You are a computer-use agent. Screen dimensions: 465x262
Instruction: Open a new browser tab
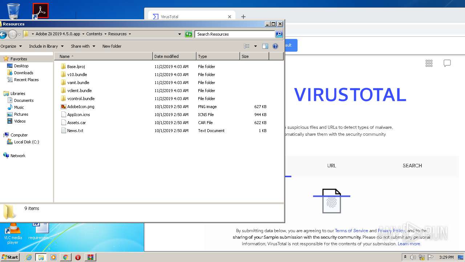pos(243,17)
